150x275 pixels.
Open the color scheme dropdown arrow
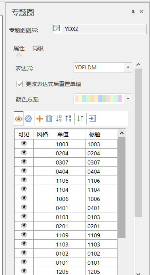click(128, 99)
